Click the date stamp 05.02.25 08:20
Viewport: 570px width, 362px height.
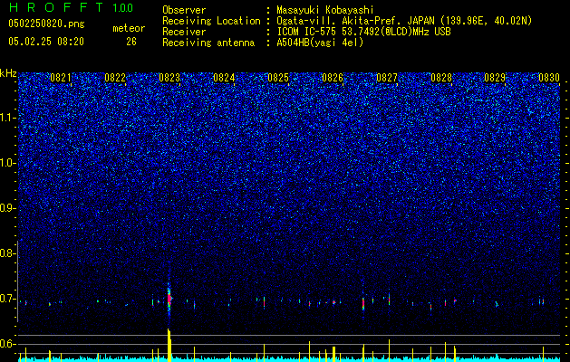[46, 42]
